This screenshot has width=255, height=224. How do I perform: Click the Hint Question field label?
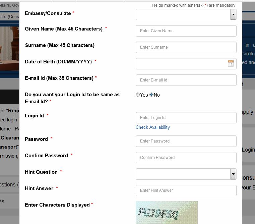(41, 172)
